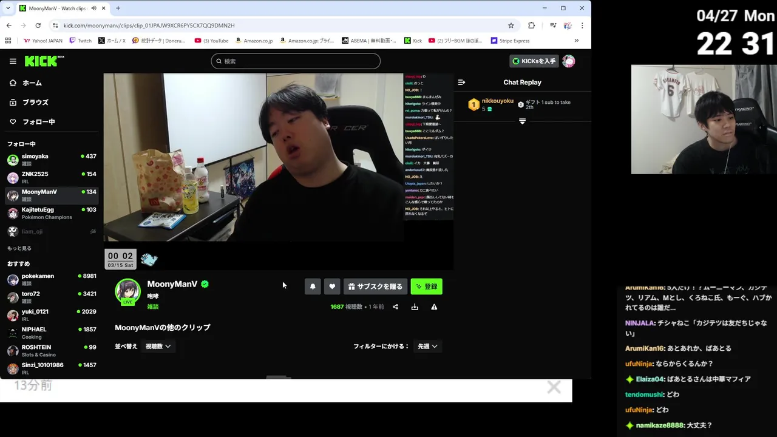
Task: Select the MoonyManV channel in sidebar
Action: pos(52,195)
